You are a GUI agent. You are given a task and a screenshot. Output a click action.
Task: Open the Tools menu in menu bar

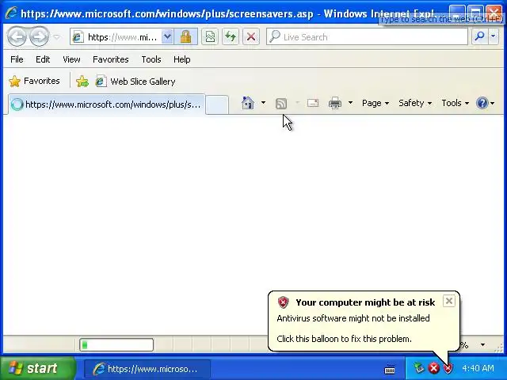point(151,59)
